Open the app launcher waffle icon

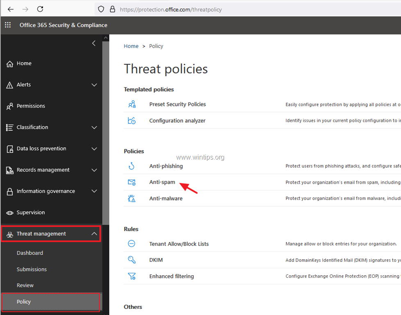(x=8, y=25)
